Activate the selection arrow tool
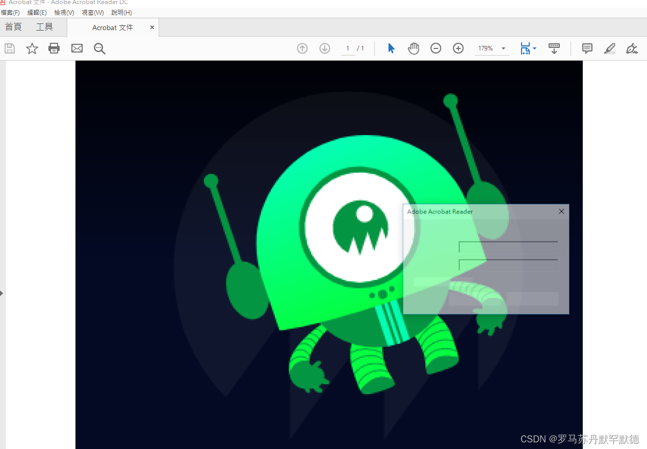This screenshot has width=647, height=449. point(391,48)
